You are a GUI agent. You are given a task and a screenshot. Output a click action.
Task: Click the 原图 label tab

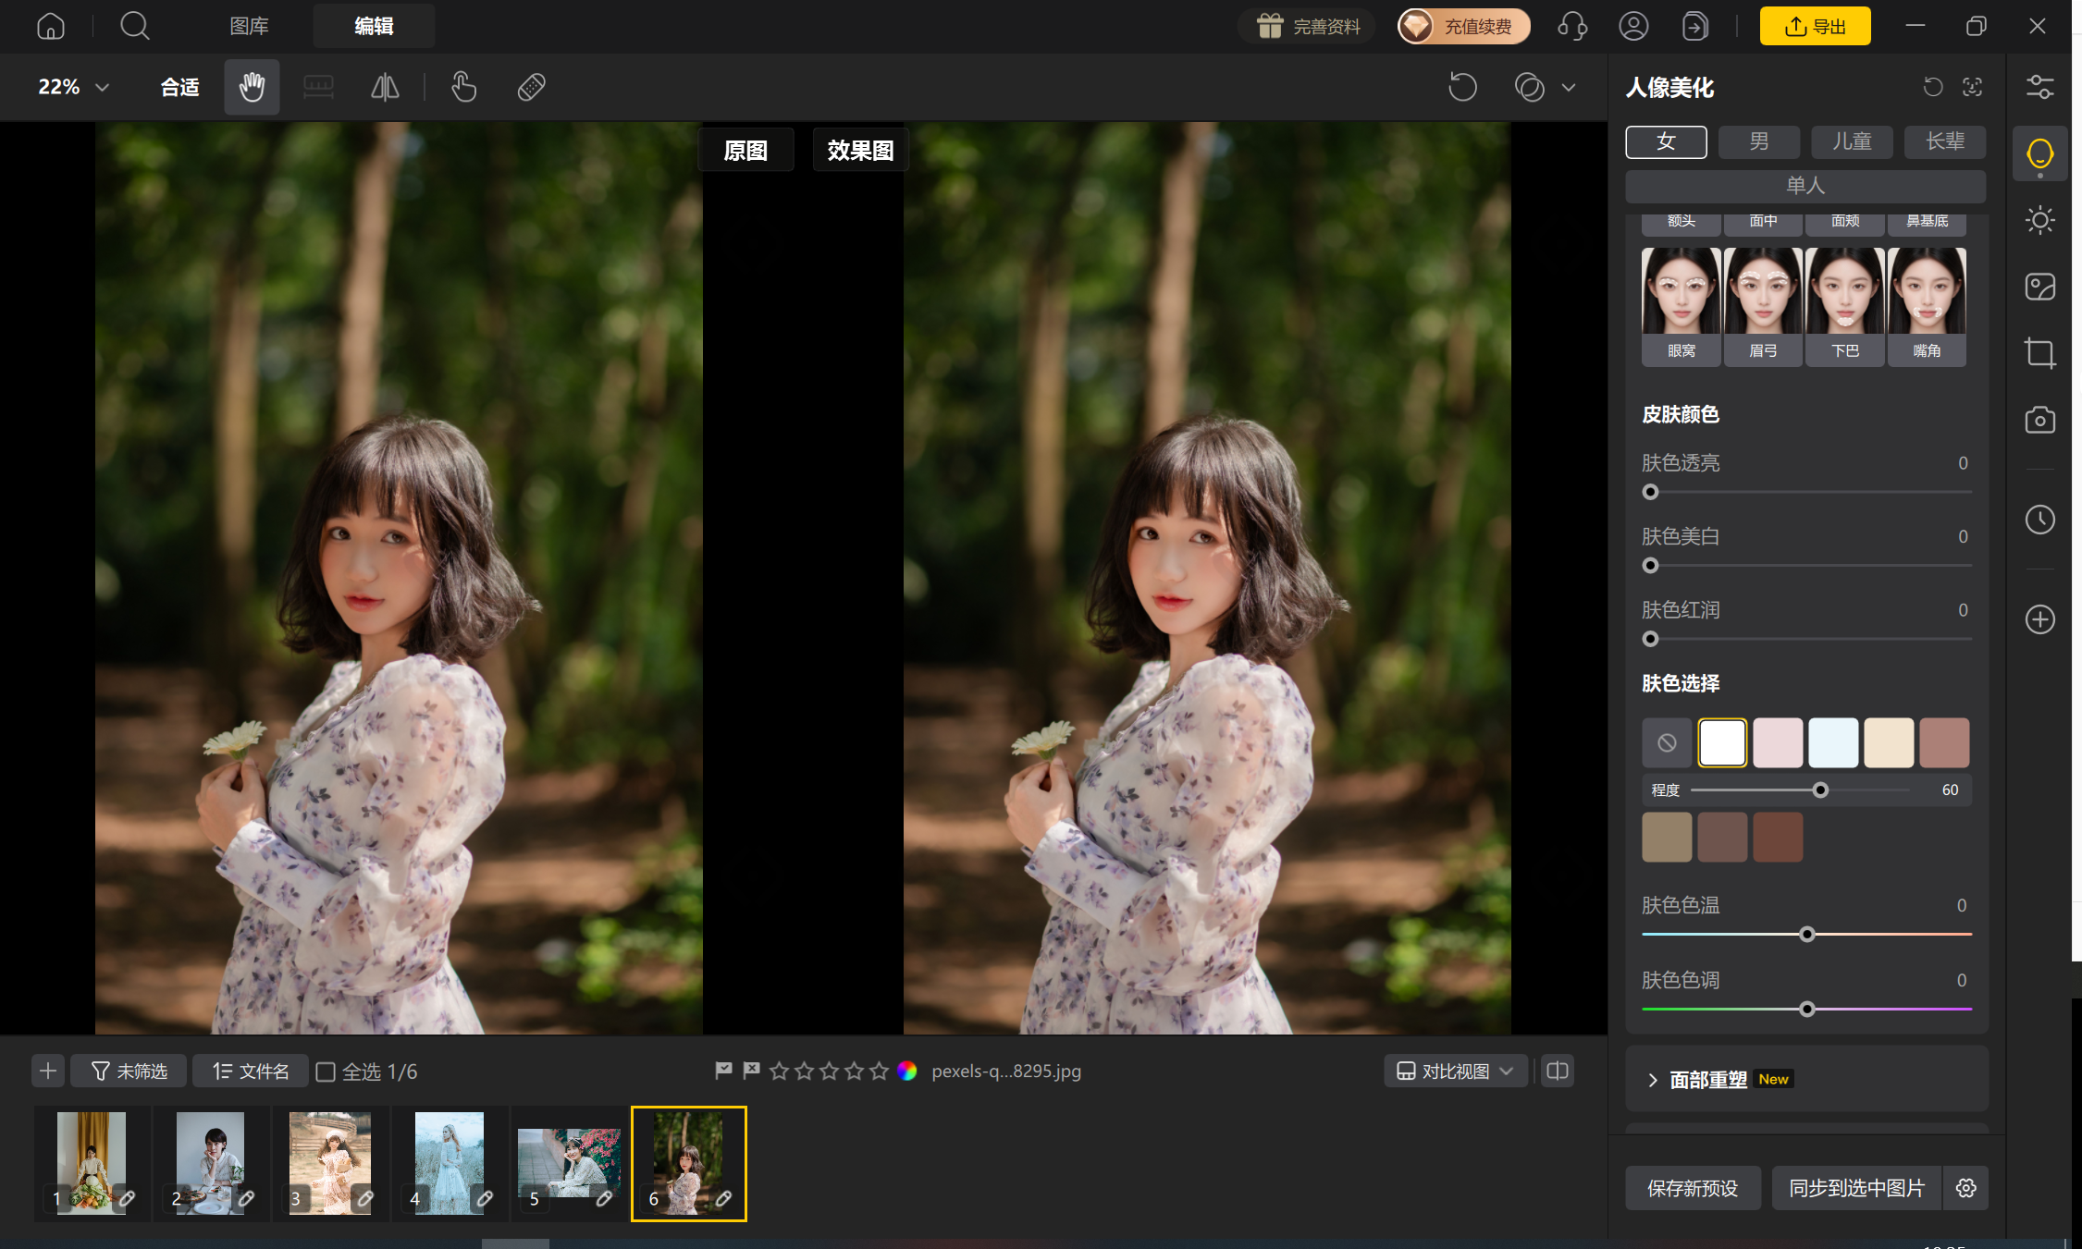745,150
